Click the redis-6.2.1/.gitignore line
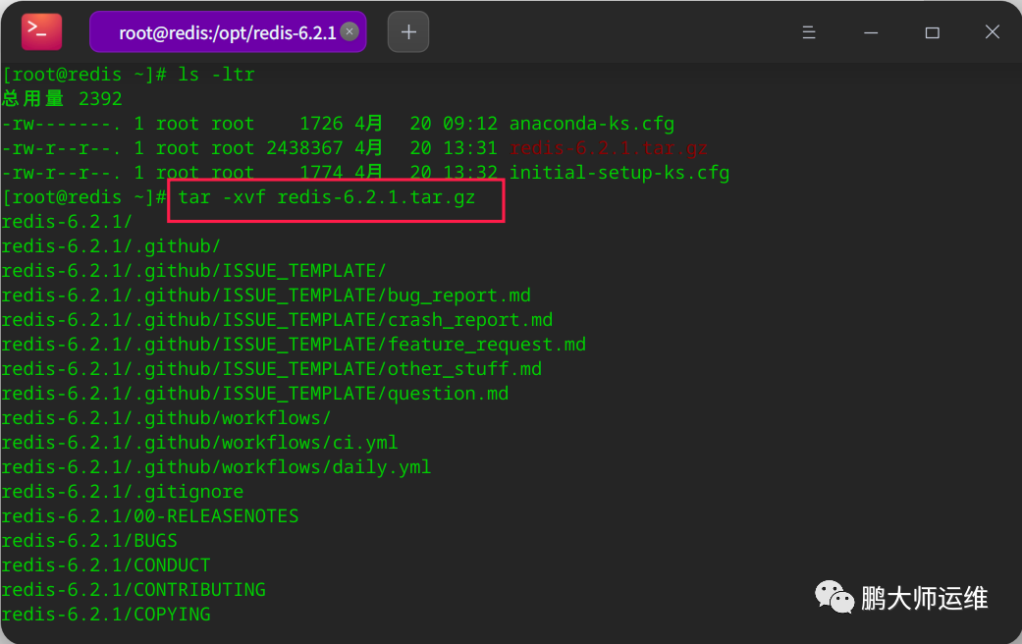Screen dimensions: 1022x644 [x=123, y=492]
